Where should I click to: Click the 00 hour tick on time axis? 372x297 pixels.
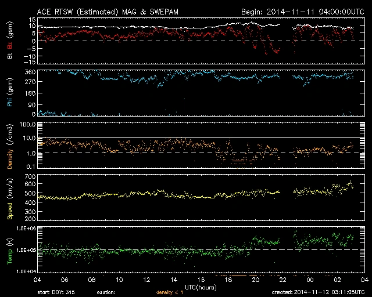(310, 280)
